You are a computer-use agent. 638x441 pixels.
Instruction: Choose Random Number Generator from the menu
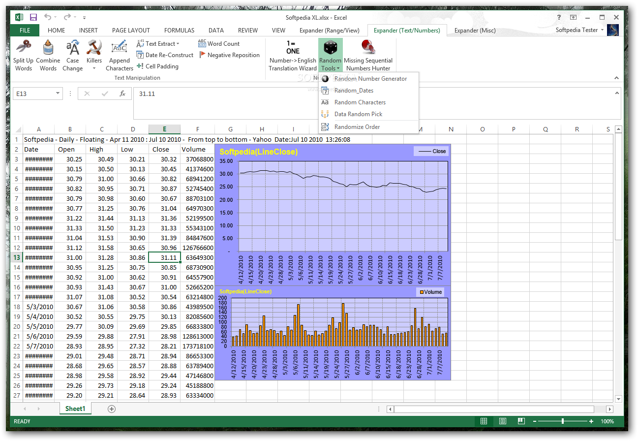click(368, 79)
